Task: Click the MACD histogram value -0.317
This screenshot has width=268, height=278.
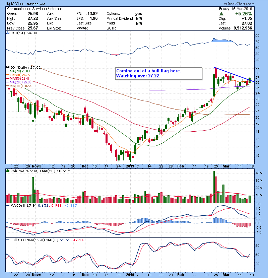Action: tap(71, 206)
